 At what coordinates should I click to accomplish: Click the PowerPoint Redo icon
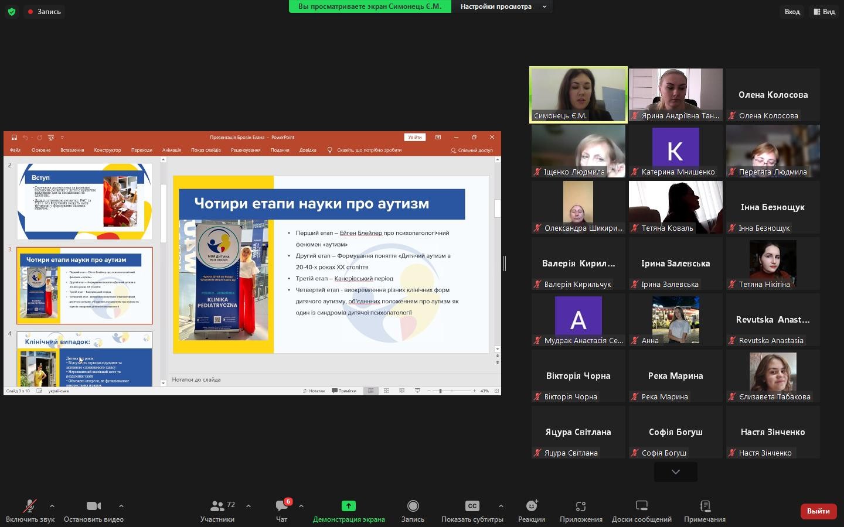click(39, 138)
